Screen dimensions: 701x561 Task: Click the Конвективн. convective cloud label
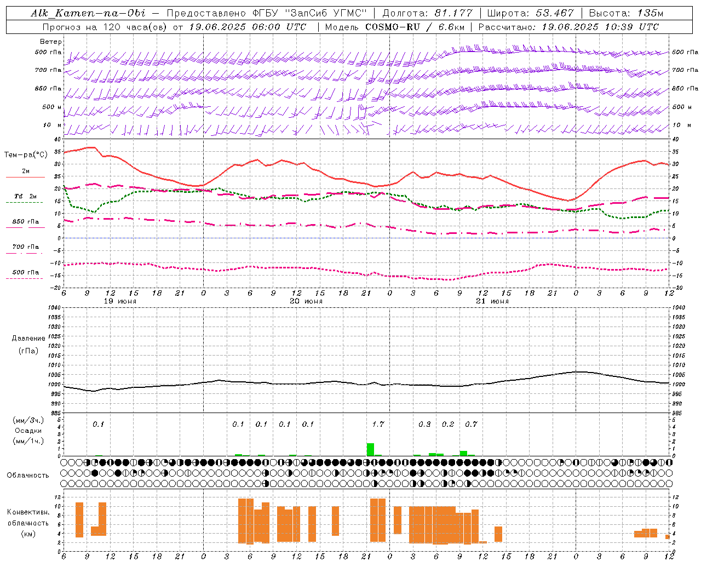point(28,512)
